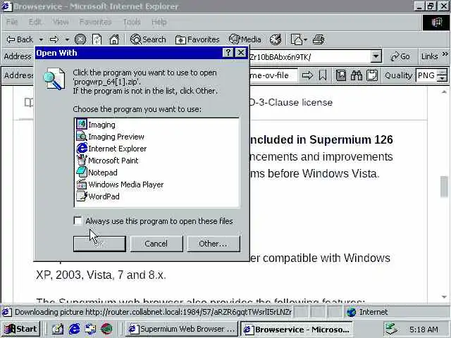The image size is (451, 338).
Task: Click the page scrollbar thumb
Action: coord(444,186)
